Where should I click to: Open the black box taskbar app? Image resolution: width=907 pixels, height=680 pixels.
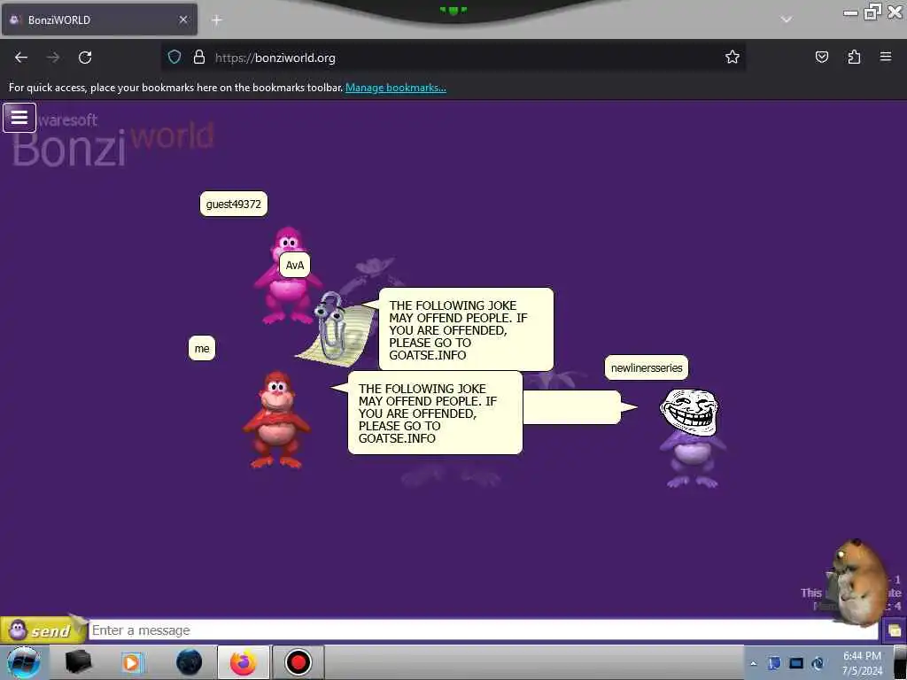coord(79,662)
